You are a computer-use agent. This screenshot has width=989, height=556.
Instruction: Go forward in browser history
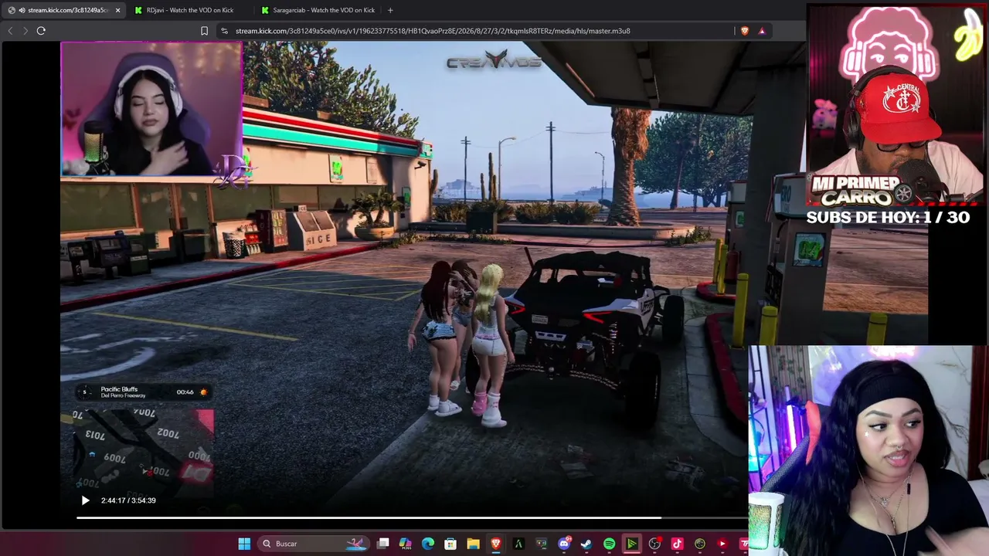pyautogui.click(x=25, y=31)
